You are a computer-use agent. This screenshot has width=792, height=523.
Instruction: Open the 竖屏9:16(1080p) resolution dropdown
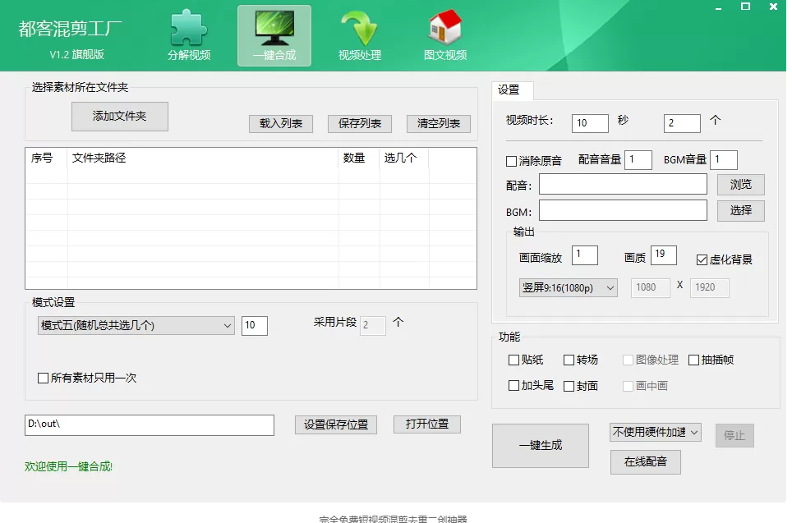(569, 287)
